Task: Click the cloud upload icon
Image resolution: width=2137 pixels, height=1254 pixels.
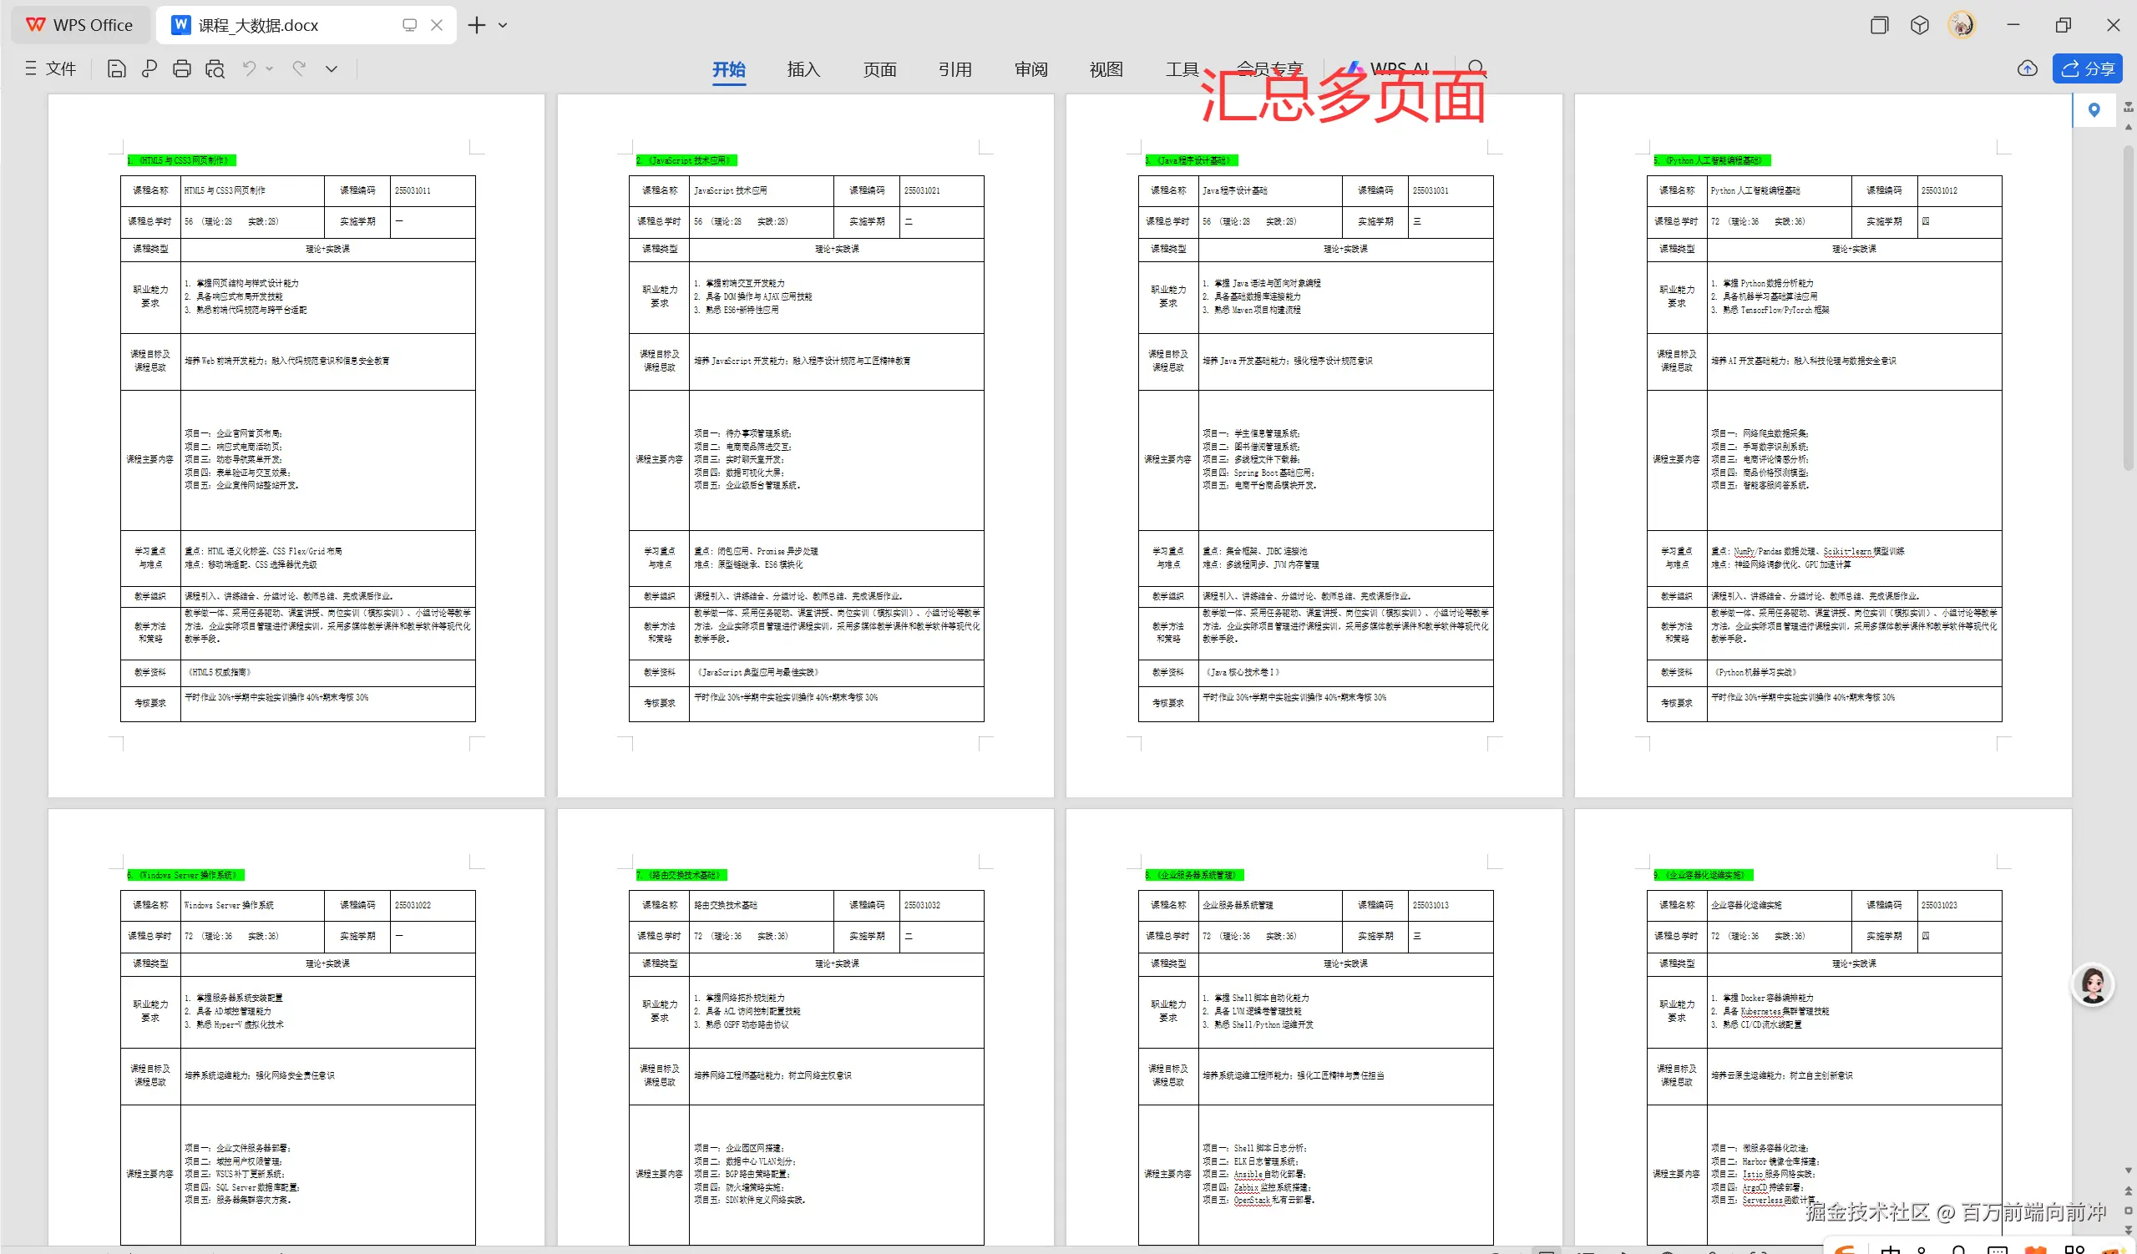Action: (x=2027, y=68)
